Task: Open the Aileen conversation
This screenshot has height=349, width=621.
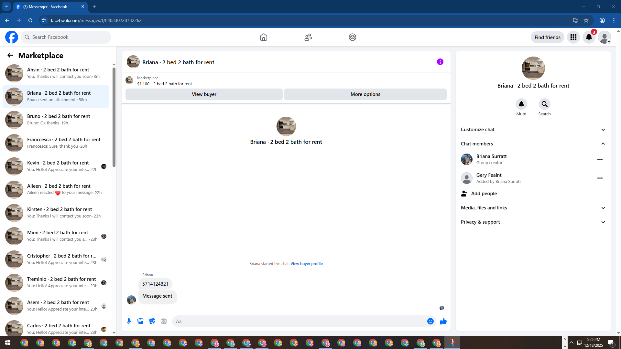Action: click(56, 190)
